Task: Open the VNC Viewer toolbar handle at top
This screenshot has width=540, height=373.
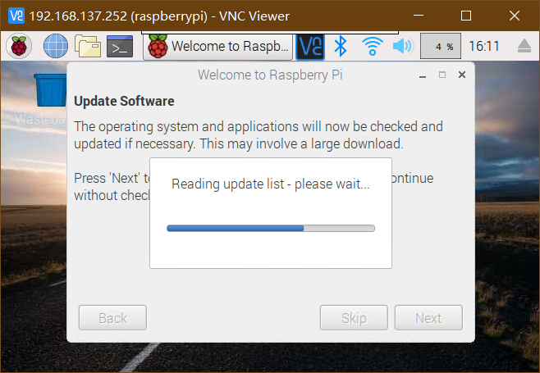Action: point(270,33)
